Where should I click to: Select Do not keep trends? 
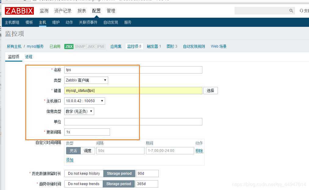coord(83,184)
